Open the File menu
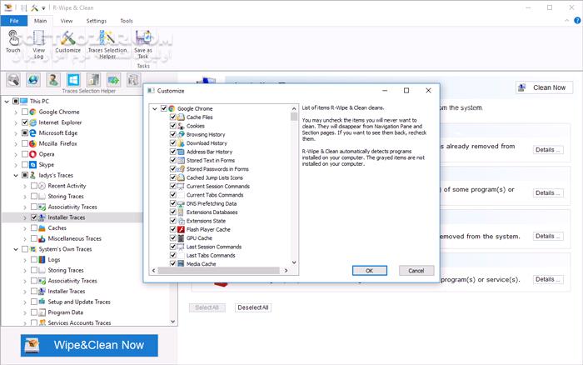 pos(13,20)
